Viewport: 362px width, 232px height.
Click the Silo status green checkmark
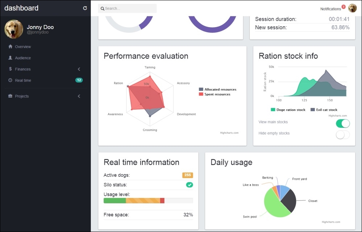(189, 185)
